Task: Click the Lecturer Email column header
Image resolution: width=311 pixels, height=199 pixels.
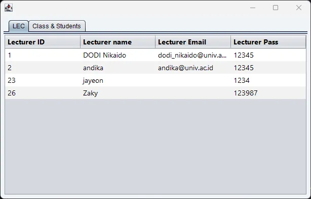Action: pyautogui.click(x=193, y=42)
